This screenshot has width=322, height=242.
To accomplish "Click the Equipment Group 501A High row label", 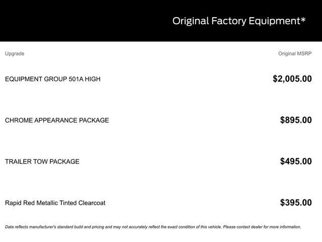I will tap(52, 79).
